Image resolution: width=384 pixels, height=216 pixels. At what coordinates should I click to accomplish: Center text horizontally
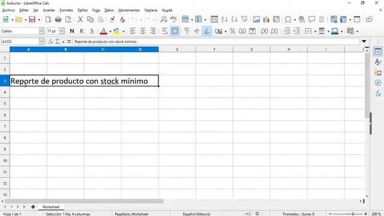pos(143,31)
